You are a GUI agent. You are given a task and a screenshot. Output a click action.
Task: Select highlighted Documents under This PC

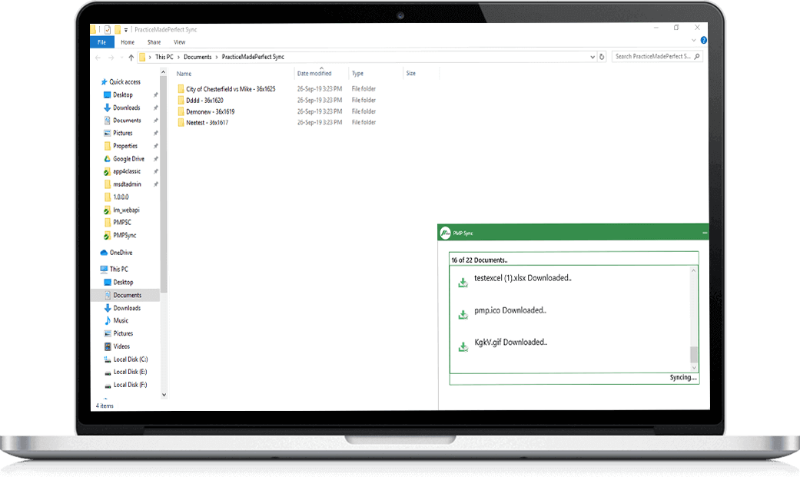pos(125,295)
